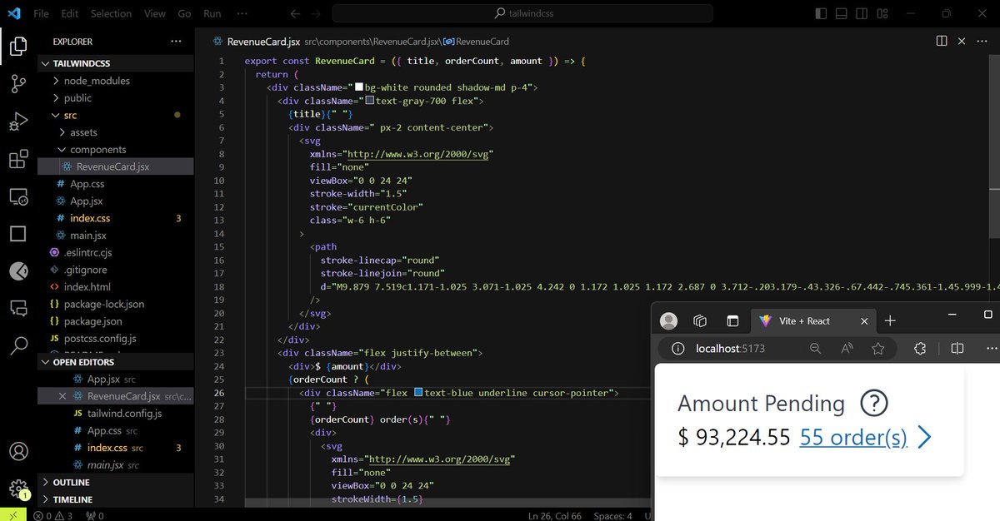Click the text-gray-700 color swatch
Viewport: 1000px width, 521px height.
point(370,101)
